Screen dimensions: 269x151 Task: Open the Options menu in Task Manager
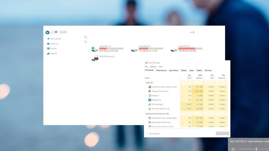point(153,67)
